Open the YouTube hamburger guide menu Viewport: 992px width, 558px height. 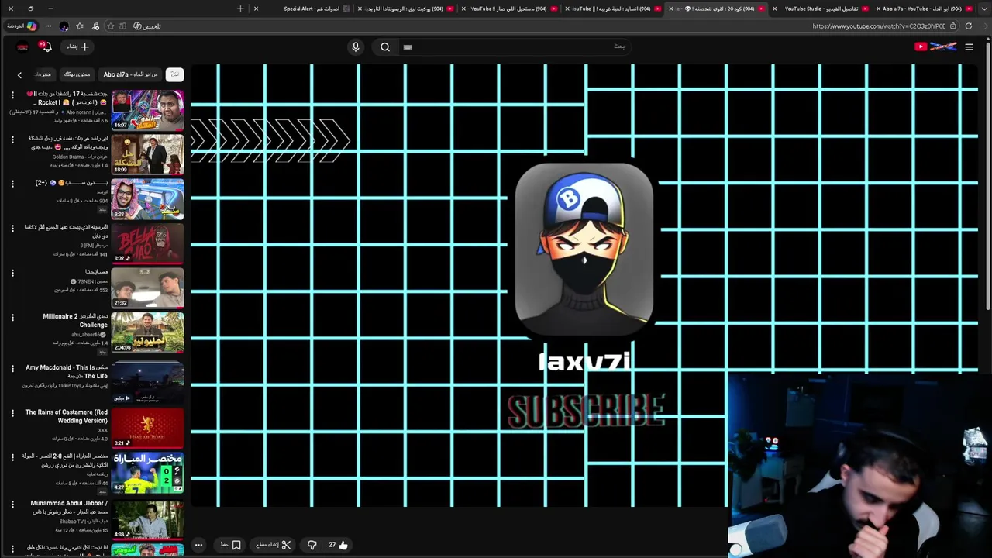click(x=969, y=46)
